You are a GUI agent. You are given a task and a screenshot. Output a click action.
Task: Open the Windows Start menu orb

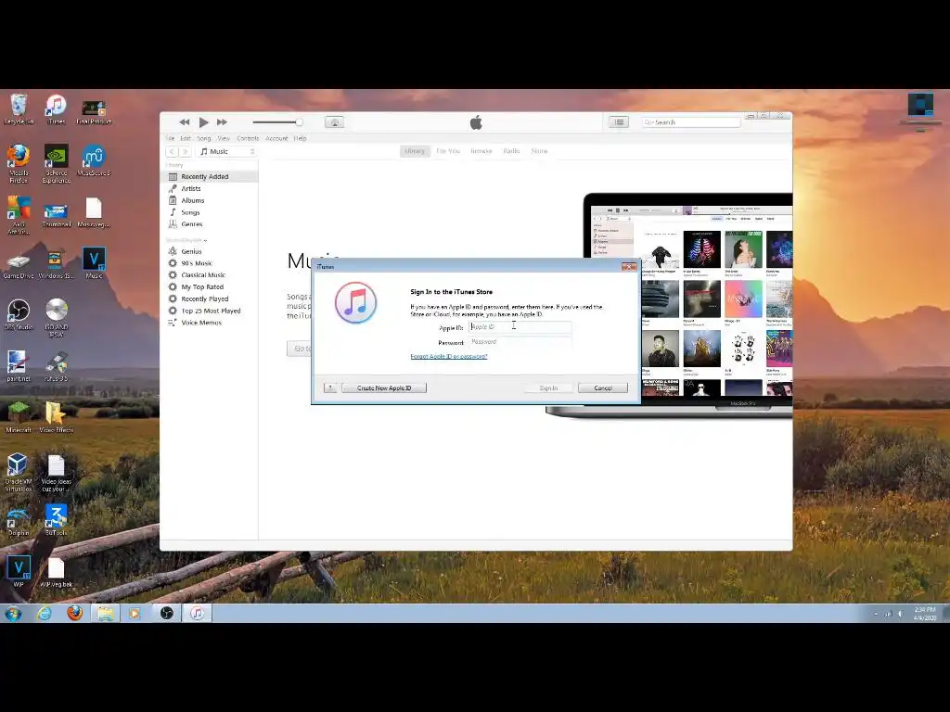tap(13, 614)
